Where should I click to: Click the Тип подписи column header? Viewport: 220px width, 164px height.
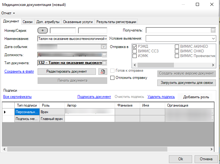point(27,105)
